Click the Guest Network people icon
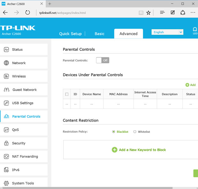The height and width of the screenshot is (189, 198). pos(6,90)
